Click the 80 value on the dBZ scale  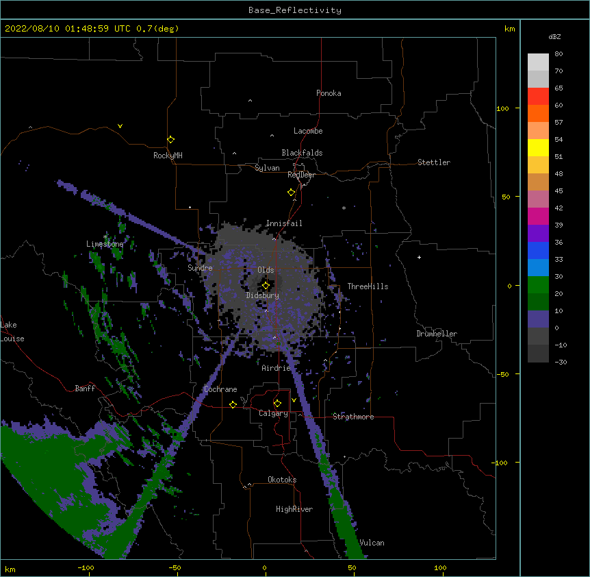point(559,54)
